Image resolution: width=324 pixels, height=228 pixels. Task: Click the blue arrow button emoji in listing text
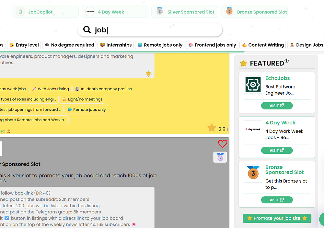tap(7, 218)
